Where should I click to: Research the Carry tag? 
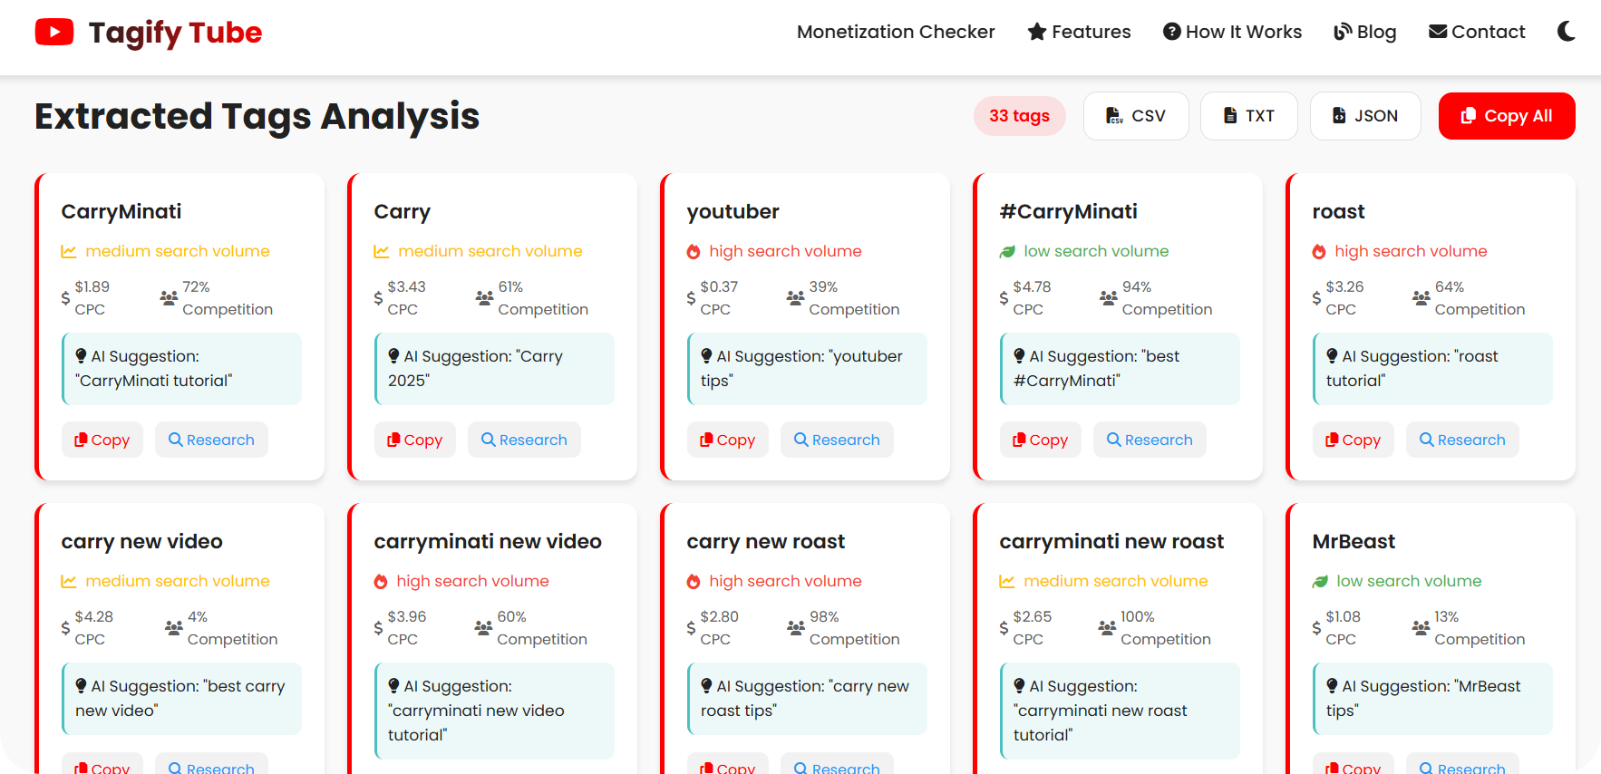click(524, 440)
